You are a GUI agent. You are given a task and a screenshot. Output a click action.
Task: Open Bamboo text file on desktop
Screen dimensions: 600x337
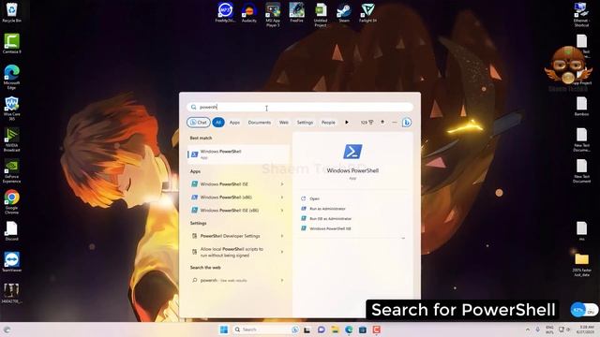[581, 107]
